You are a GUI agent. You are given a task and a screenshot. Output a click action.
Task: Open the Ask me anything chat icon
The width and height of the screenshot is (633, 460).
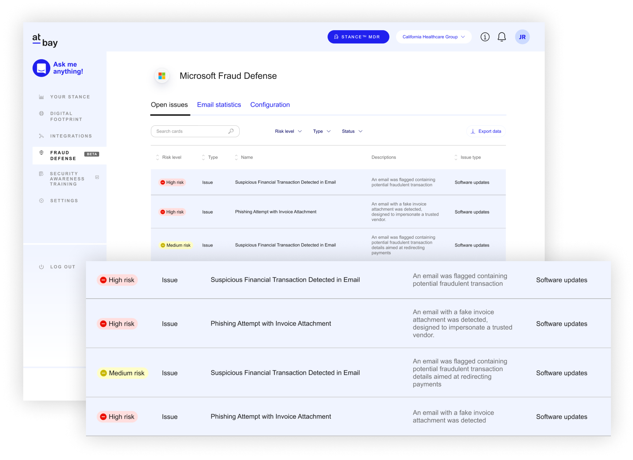point(41,68)
